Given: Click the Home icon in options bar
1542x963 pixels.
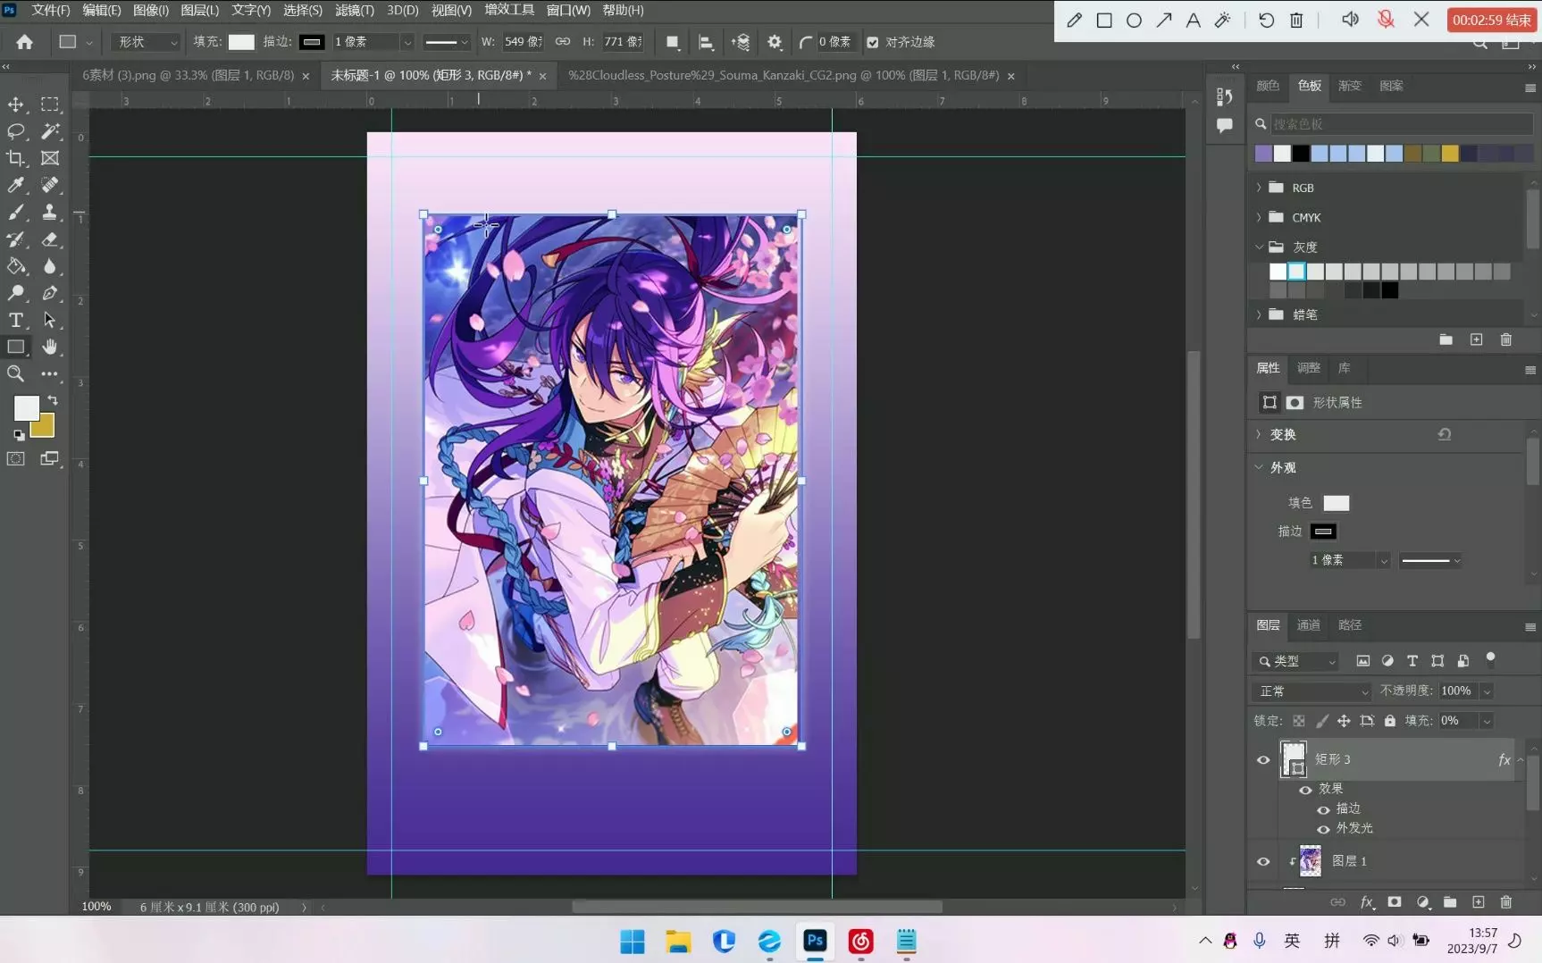Looking at the screenshot, I should tap(24, 42).
